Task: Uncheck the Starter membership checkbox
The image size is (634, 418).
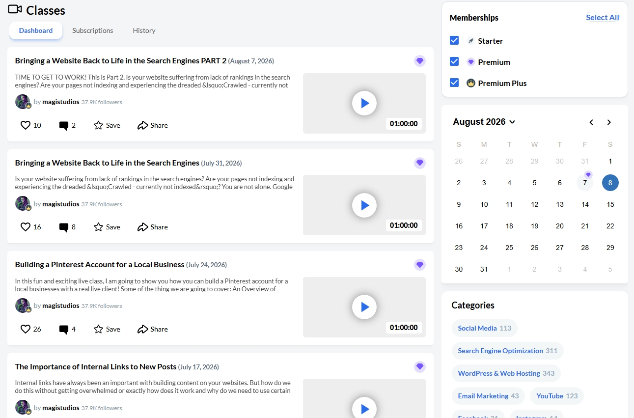Action: 454,40
